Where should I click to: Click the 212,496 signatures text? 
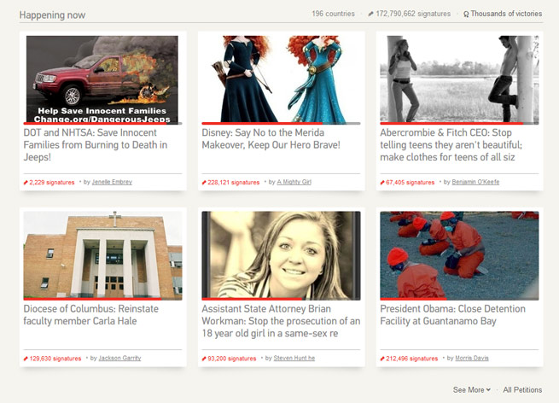[411, 358]
